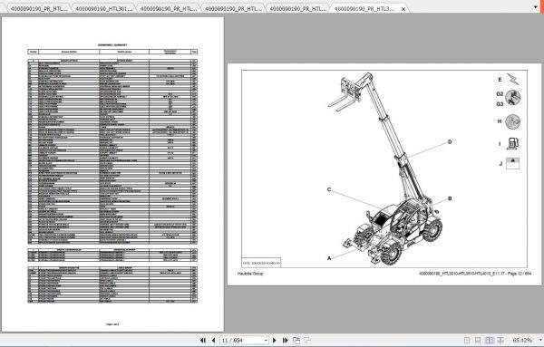The image size is (544, 347).
Task: Click the electrical lightning icon labeled E
Action: pyautogui.click(x=512, y=79)
